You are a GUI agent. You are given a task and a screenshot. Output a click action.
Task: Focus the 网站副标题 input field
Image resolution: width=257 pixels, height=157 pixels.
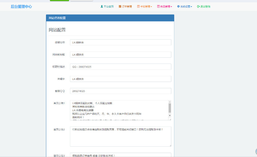coord(121,55)
